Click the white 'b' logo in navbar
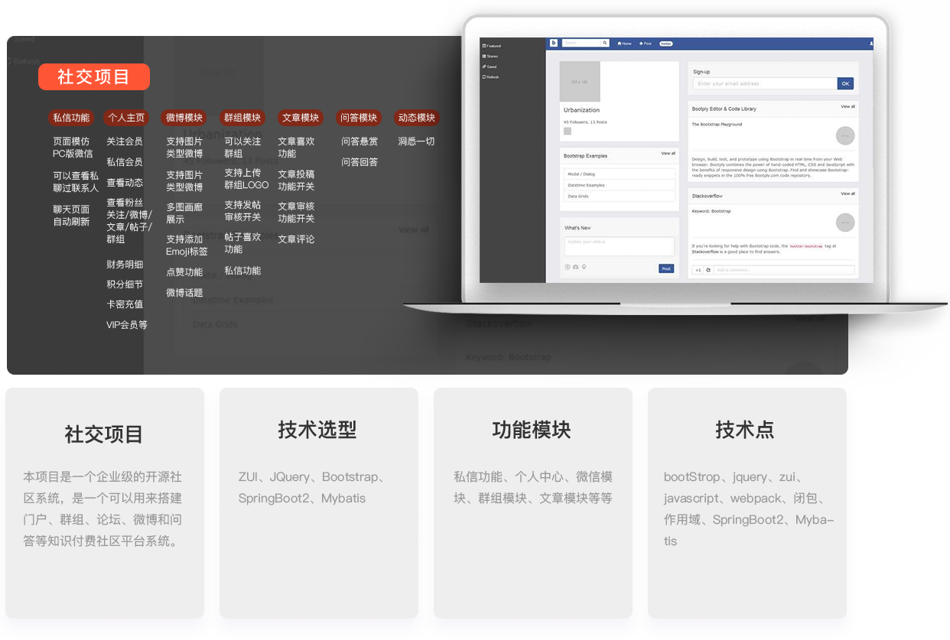950x640 pixels. 554,44
